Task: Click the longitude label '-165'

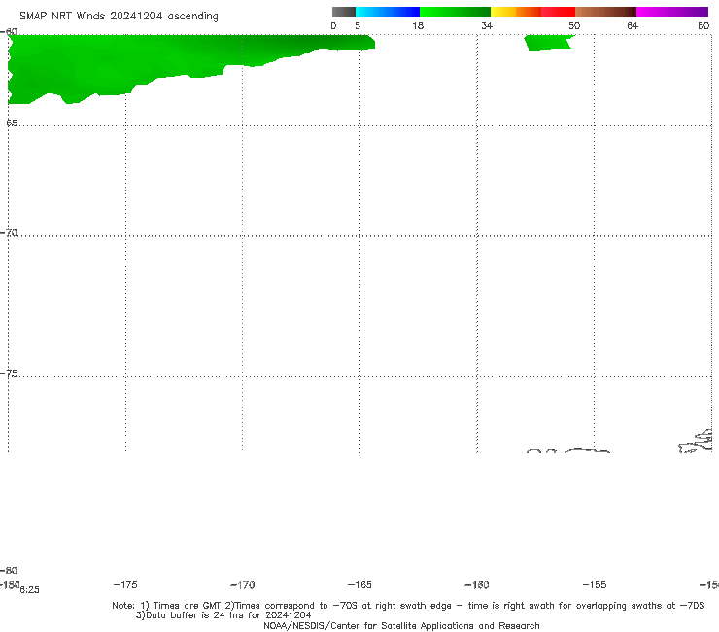Action: tap(359, 585)
